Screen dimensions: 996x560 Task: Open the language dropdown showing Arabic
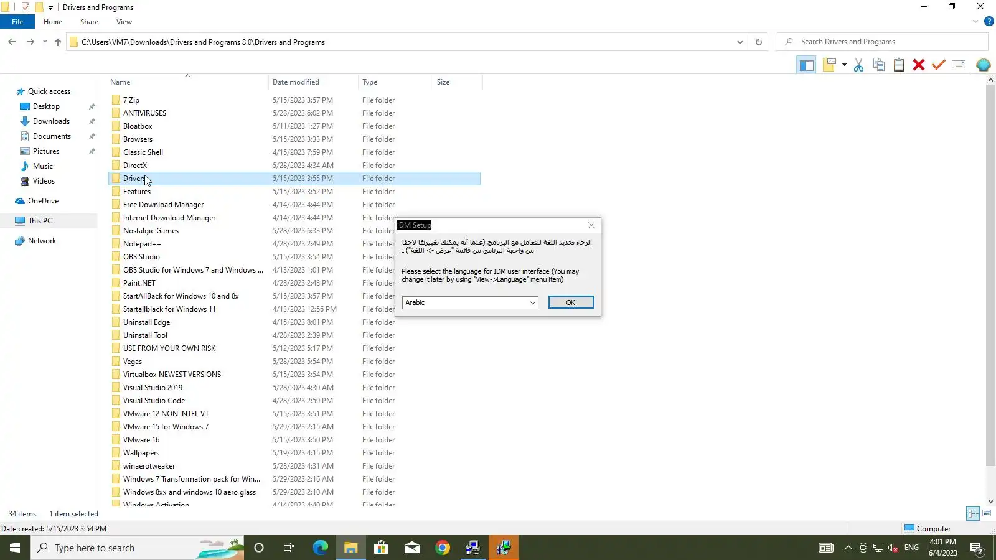[470, 302]
